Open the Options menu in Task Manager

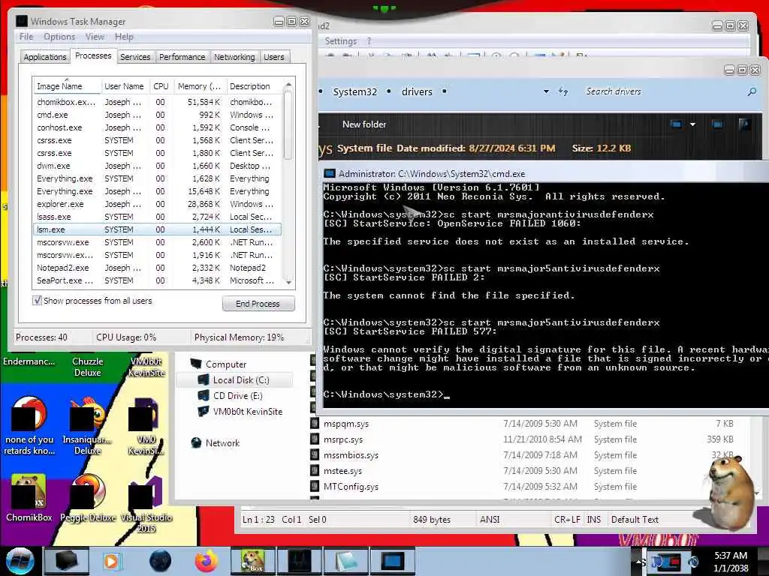pyautogui.click(x=59, y=37)
